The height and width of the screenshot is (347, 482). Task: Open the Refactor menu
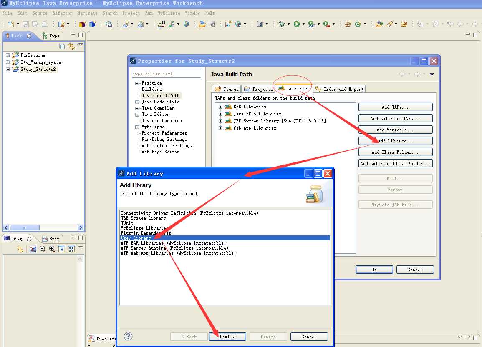click(x=63, y=13)
